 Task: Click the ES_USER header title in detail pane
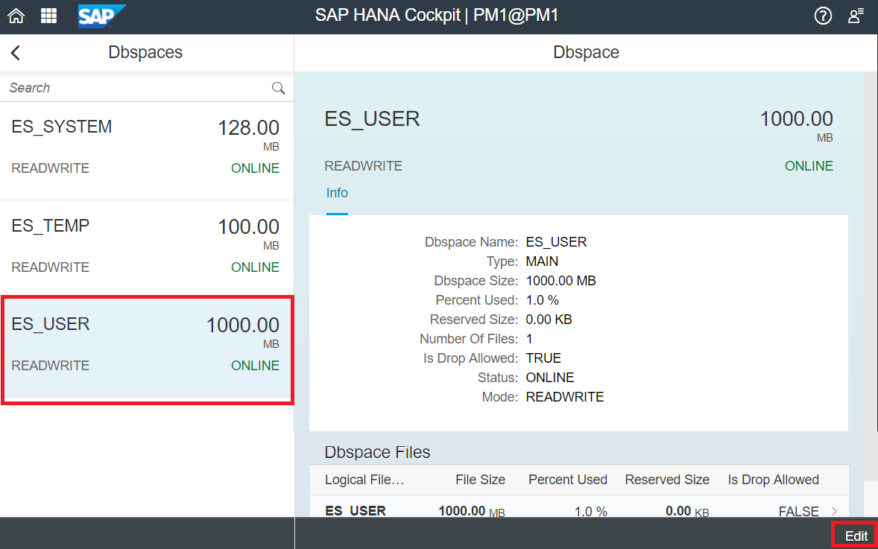click(x=372, y=118)
